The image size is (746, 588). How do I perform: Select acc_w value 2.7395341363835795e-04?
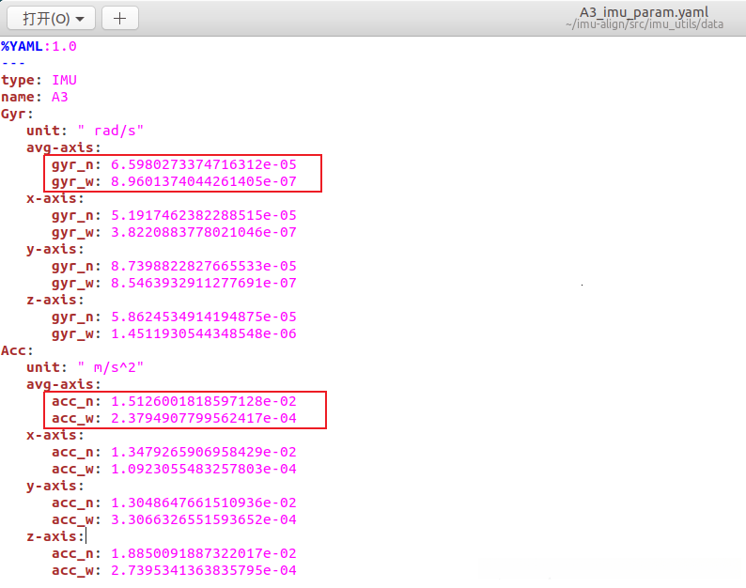(204, 570)
